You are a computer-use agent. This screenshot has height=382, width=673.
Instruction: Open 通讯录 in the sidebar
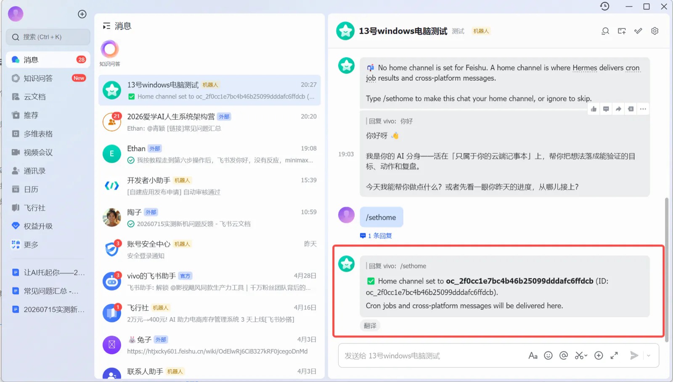point(48,171)
